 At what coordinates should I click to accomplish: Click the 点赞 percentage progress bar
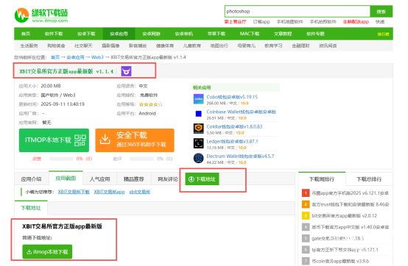61,159
